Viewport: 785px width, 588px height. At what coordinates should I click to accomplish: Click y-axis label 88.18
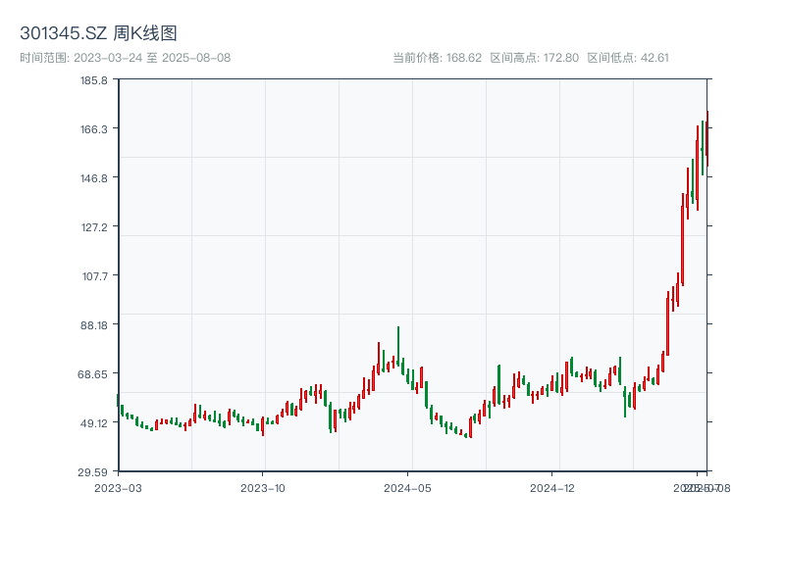[x=93, y=325]
